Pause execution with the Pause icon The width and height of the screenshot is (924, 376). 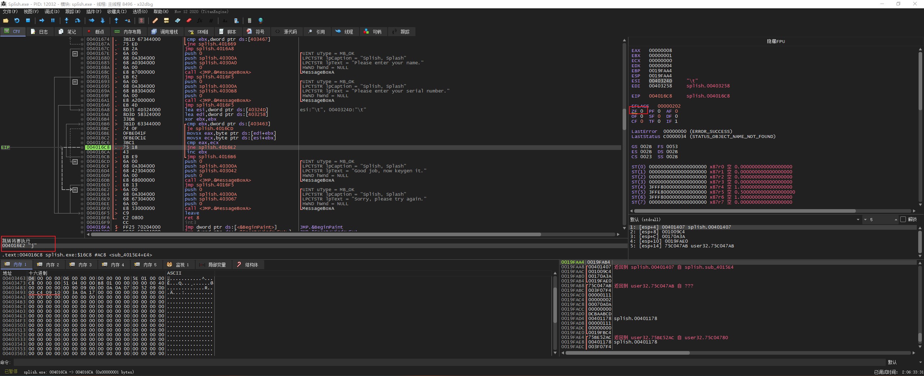pyautogui.click(x=53, y=21)
